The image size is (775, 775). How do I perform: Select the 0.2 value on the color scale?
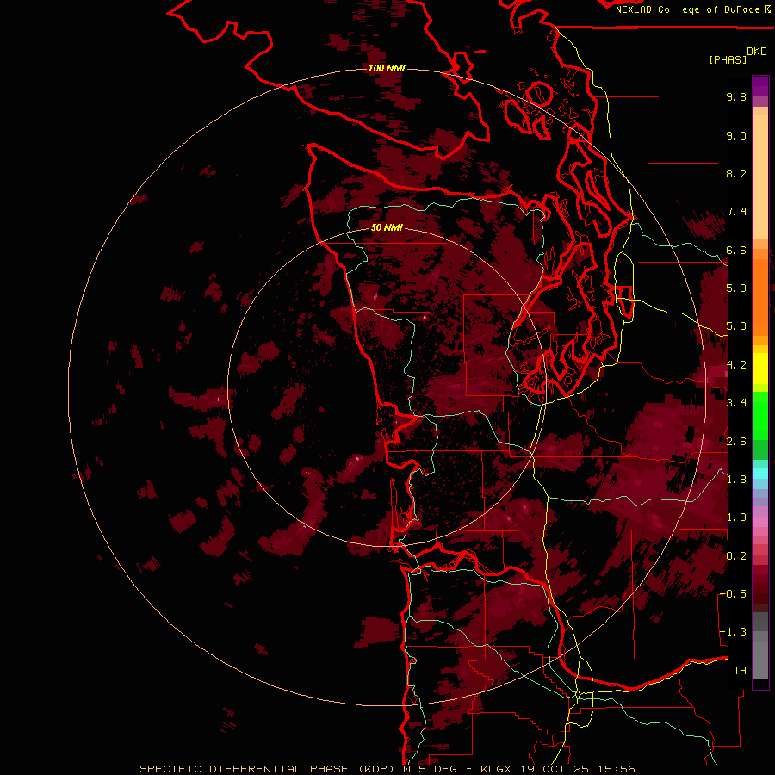click(736, 556)
